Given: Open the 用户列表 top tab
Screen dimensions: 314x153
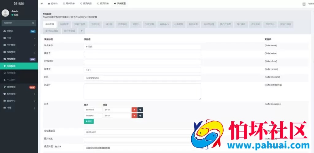Looking at the screenshot, I should (69, 4).
